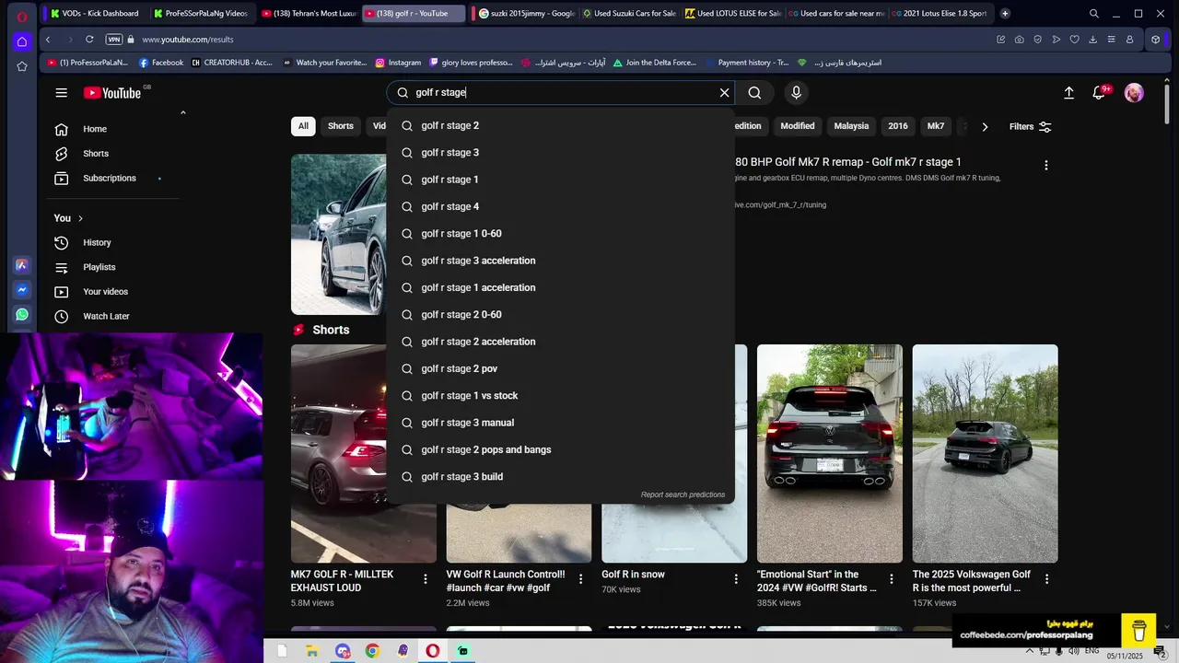Open Opera from the taskbar
The height and width of the screenshot is (663, 1179).
pos(432,651)
